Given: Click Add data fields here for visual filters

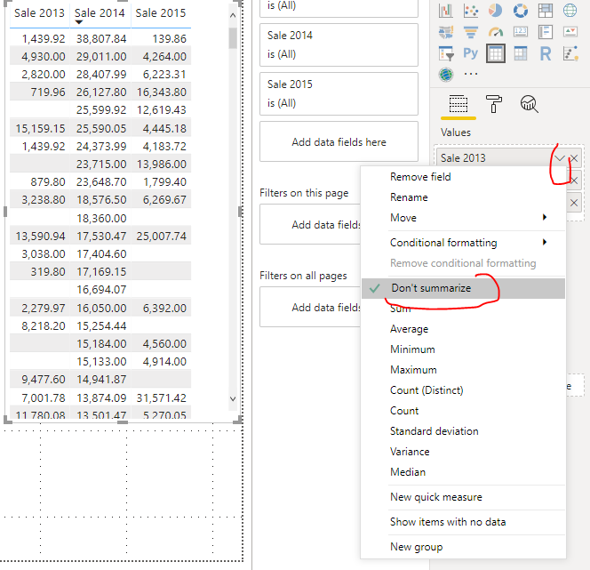Looking at the screenshot, I should tap(339, 141).
